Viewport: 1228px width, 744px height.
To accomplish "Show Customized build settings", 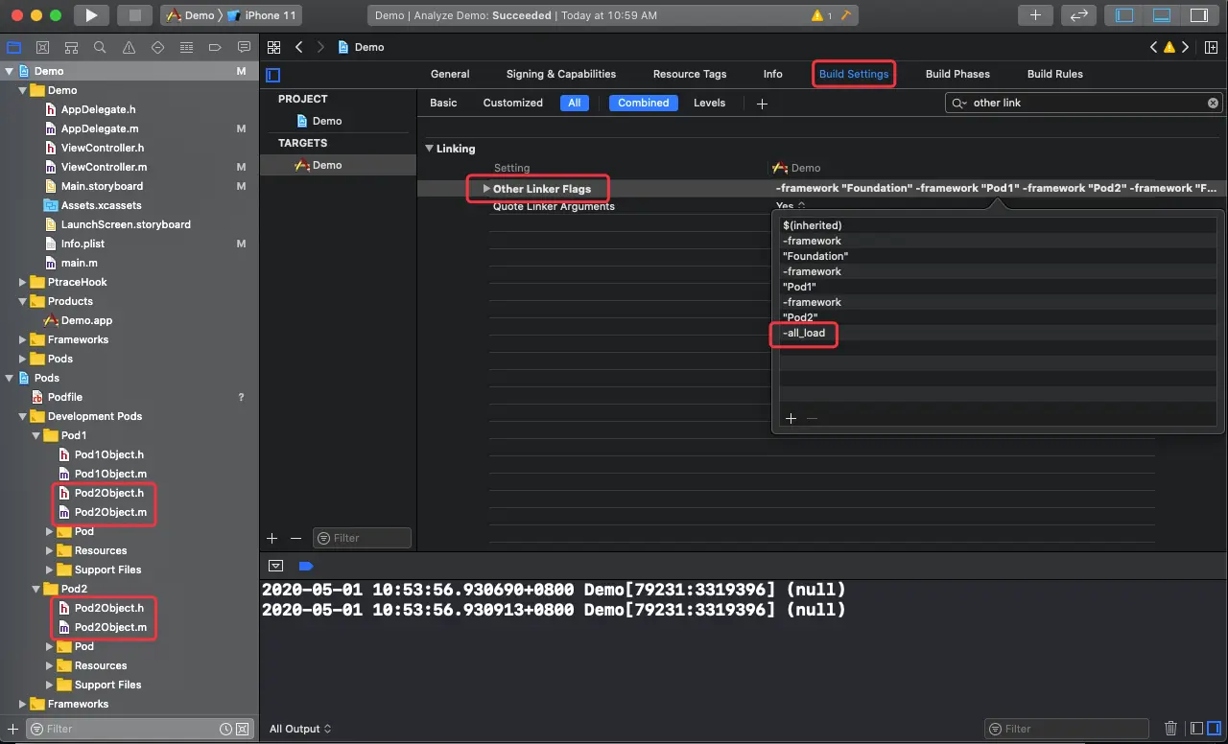I will click(513, 103).
